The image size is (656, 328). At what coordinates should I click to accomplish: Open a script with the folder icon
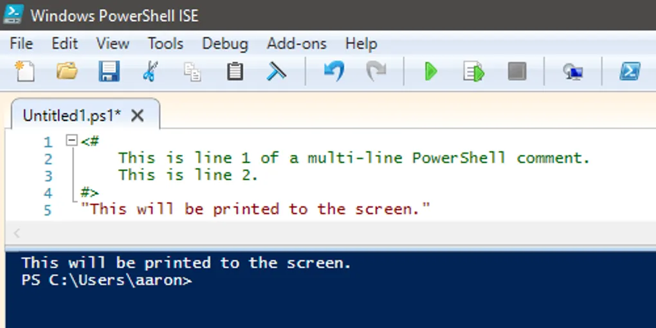[x=66, y=71]
